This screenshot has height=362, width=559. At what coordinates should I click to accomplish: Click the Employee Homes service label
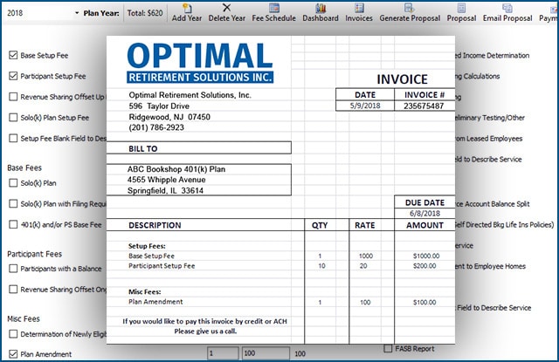(x=490, y=266)
